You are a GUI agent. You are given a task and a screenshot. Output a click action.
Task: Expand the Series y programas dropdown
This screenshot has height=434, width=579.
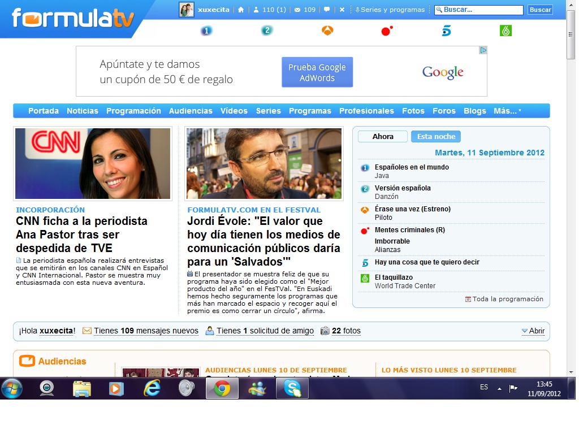390,10
